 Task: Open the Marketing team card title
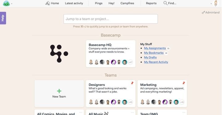(x=148, y=85)
